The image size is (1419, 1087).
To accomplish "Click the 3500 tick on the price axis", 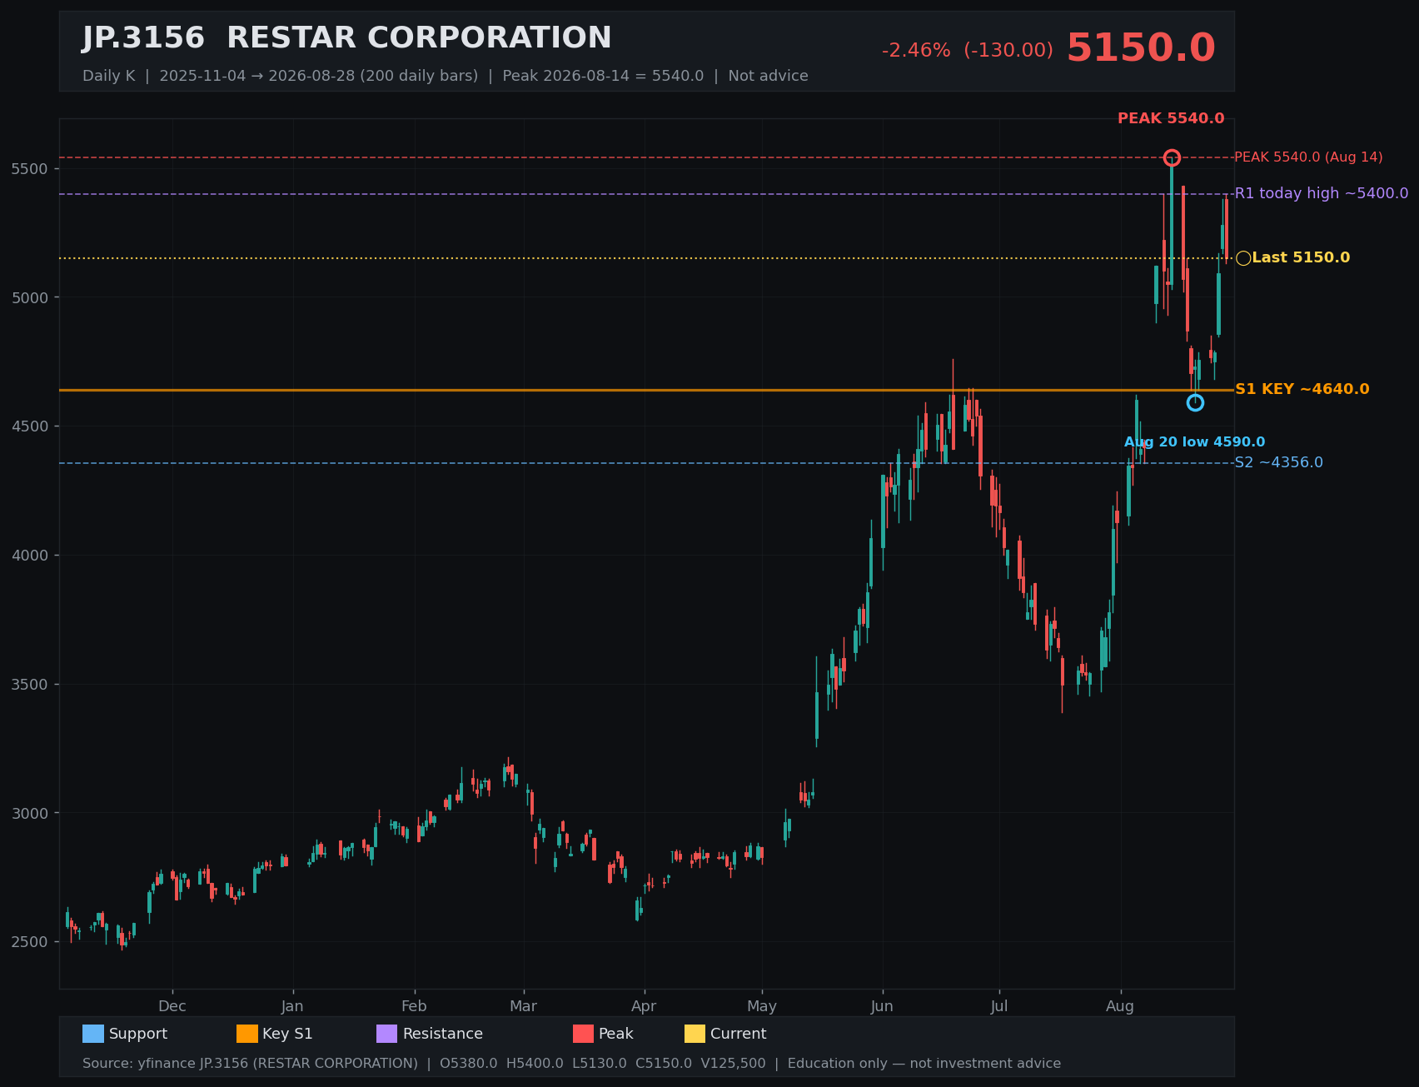I will coord(30,685).
